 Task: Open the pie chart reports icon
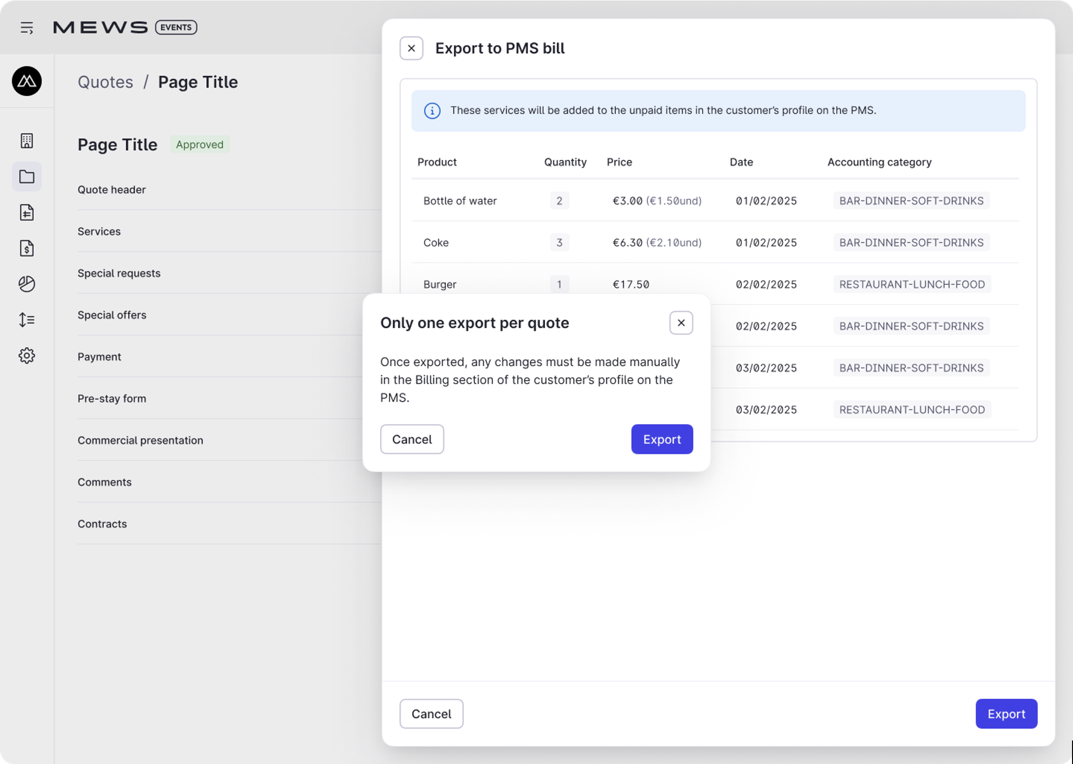click(x=27, y=284)
